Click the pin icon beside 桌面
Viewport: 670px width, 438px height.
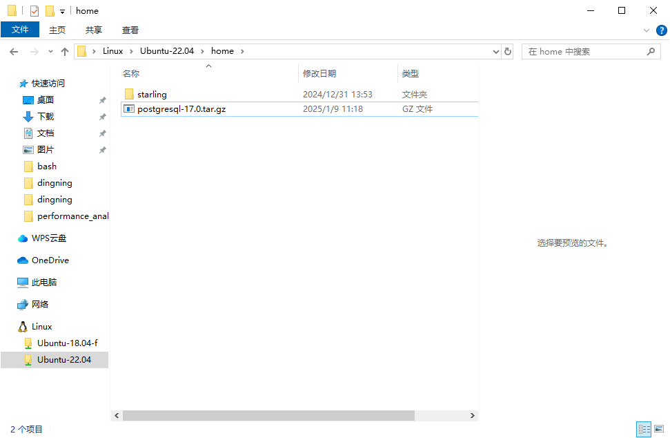point(103,100)
